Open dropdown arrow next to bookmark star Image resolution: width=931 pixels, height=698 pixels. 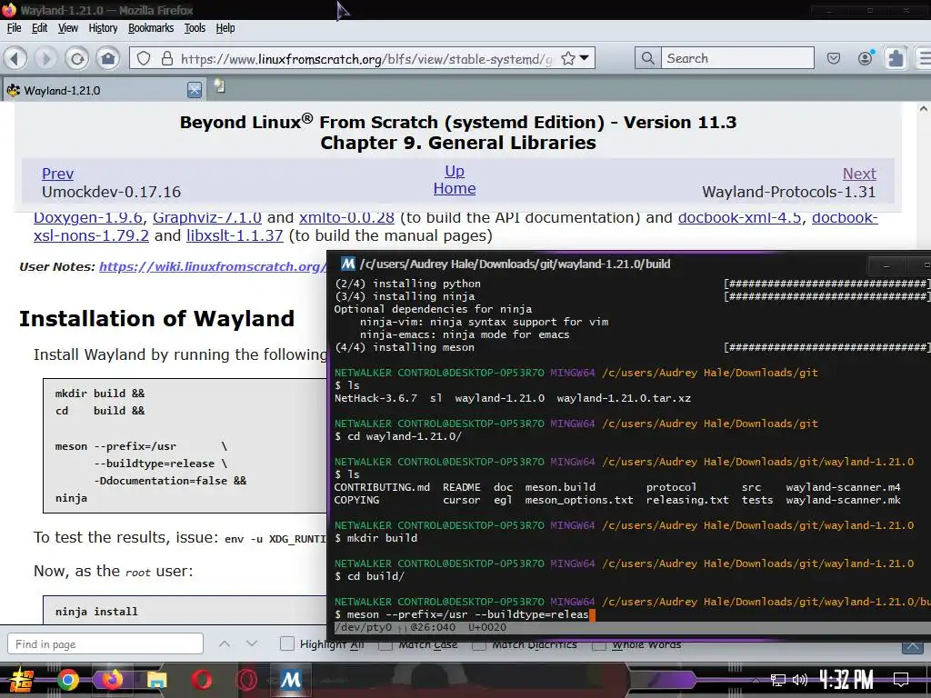(x=585, y=58)
